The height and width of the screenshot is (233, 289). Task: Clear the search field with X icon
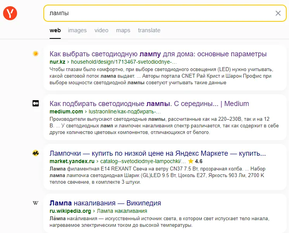tap(278, 13)
